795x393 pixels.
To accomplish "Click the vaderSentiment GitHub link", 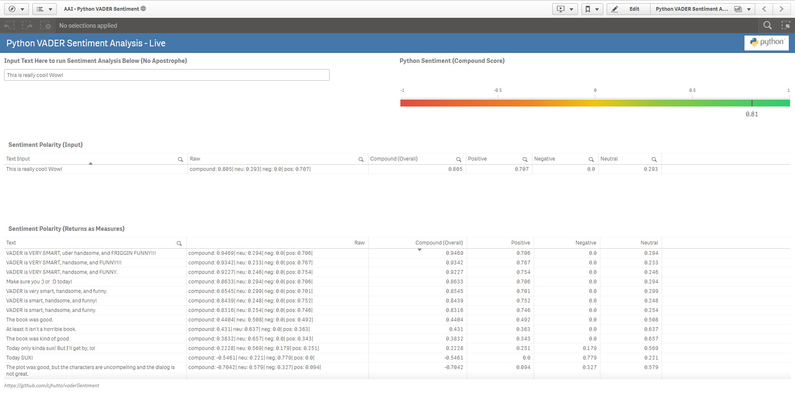I will (52, 386).
